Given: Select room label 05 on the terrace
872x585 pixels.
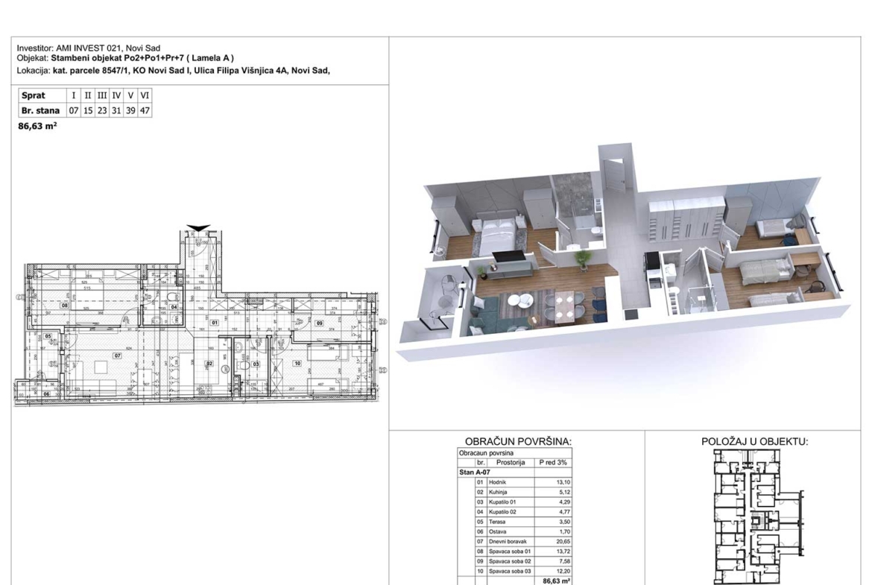Looking at the screenshot, I should 48,337.
